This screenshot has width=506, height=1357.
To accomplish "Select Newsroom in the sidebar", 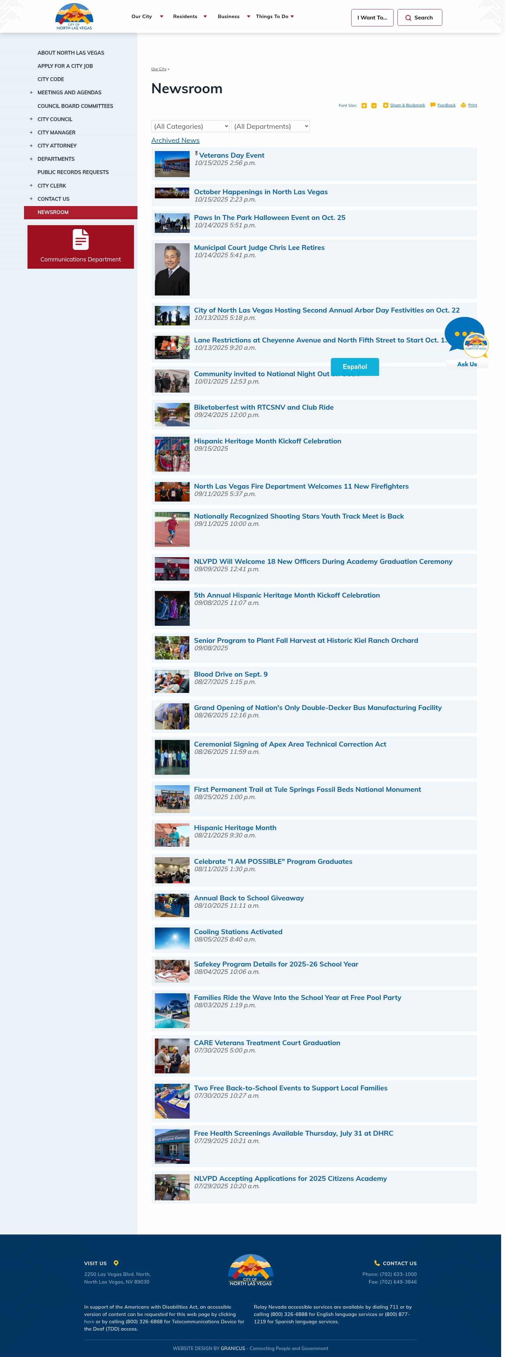I will (x=80, y=212).
